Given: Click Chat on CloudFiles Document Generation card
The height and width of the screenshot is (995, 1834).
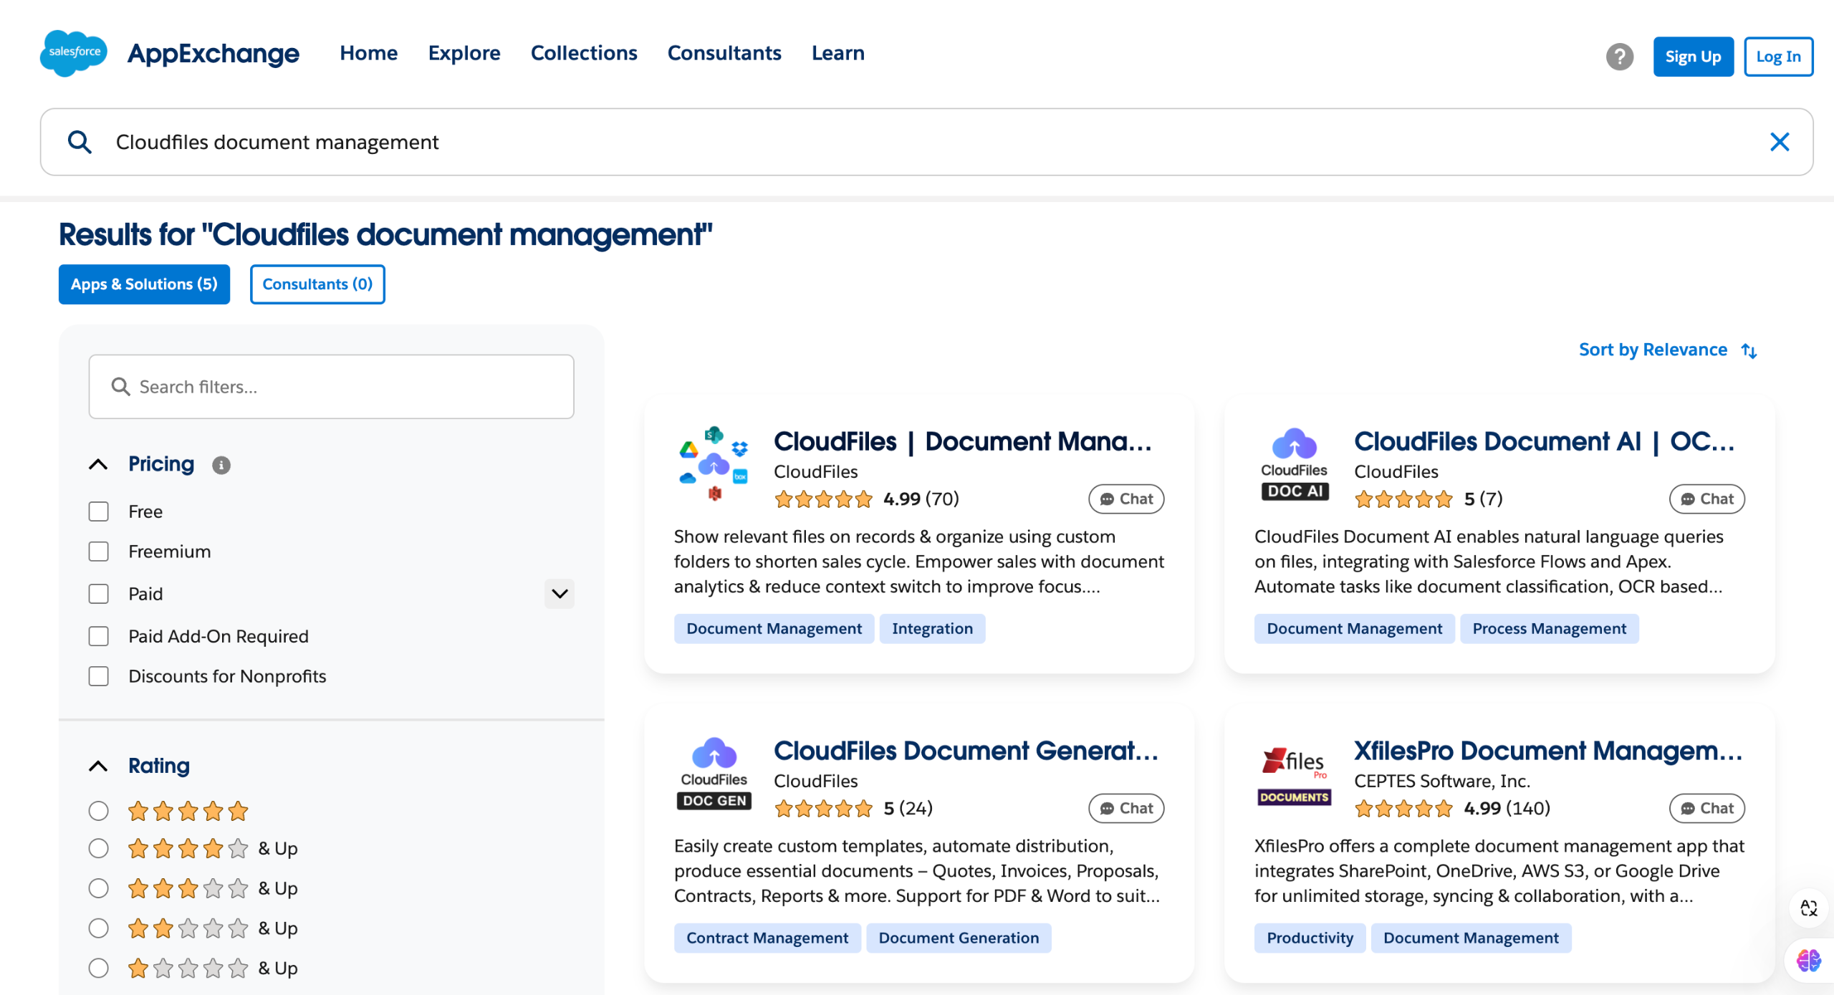Looking at the screenshot, I should coord(1126,808).
